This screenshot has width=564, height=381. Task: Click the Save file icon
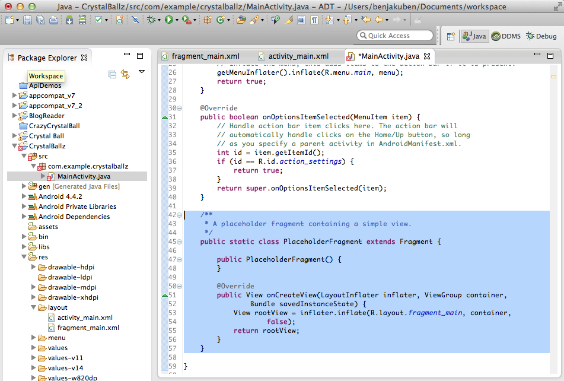click(x=27, y=20)
